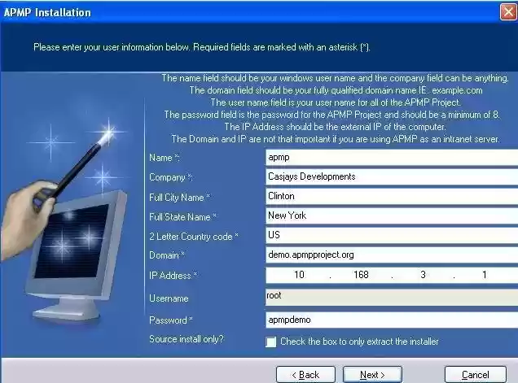The height and width of the screenshot is (383, 518).
Task: Click the help line mentioning example.com
Action: click(x=336, y=90)
